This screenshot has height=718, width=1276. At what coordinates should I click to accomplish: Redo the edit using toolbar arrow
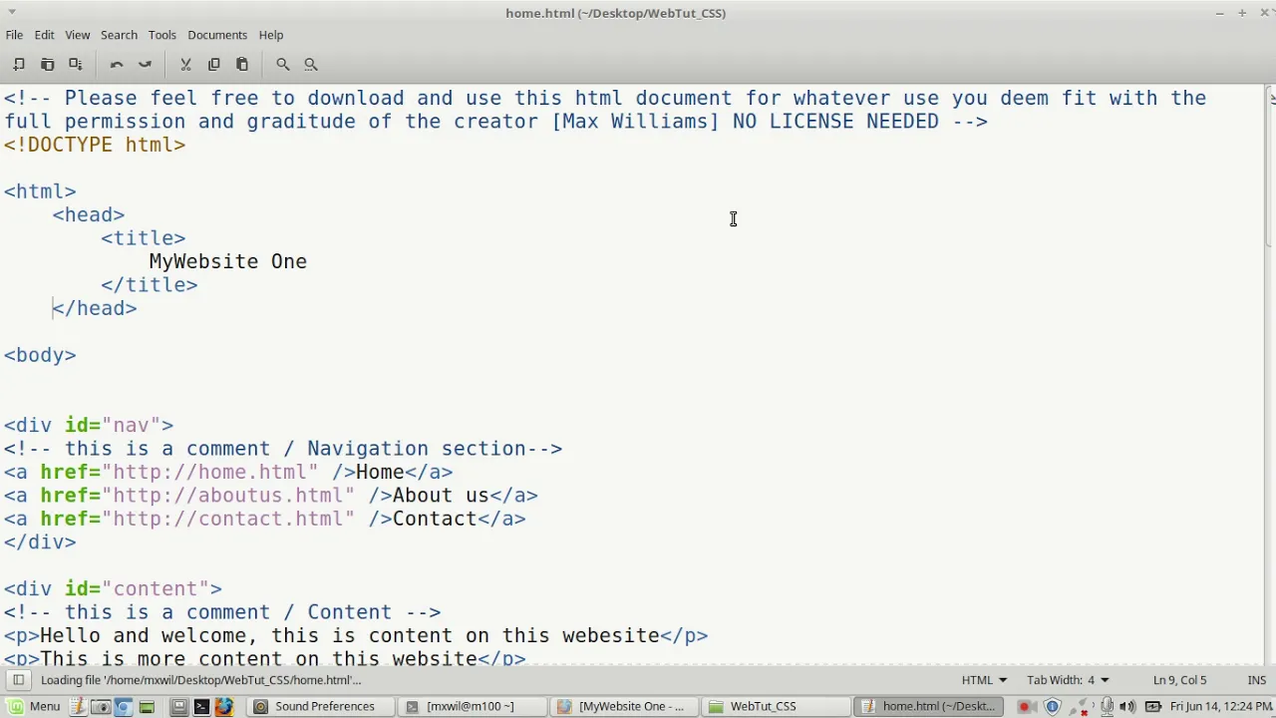[145, 64]
